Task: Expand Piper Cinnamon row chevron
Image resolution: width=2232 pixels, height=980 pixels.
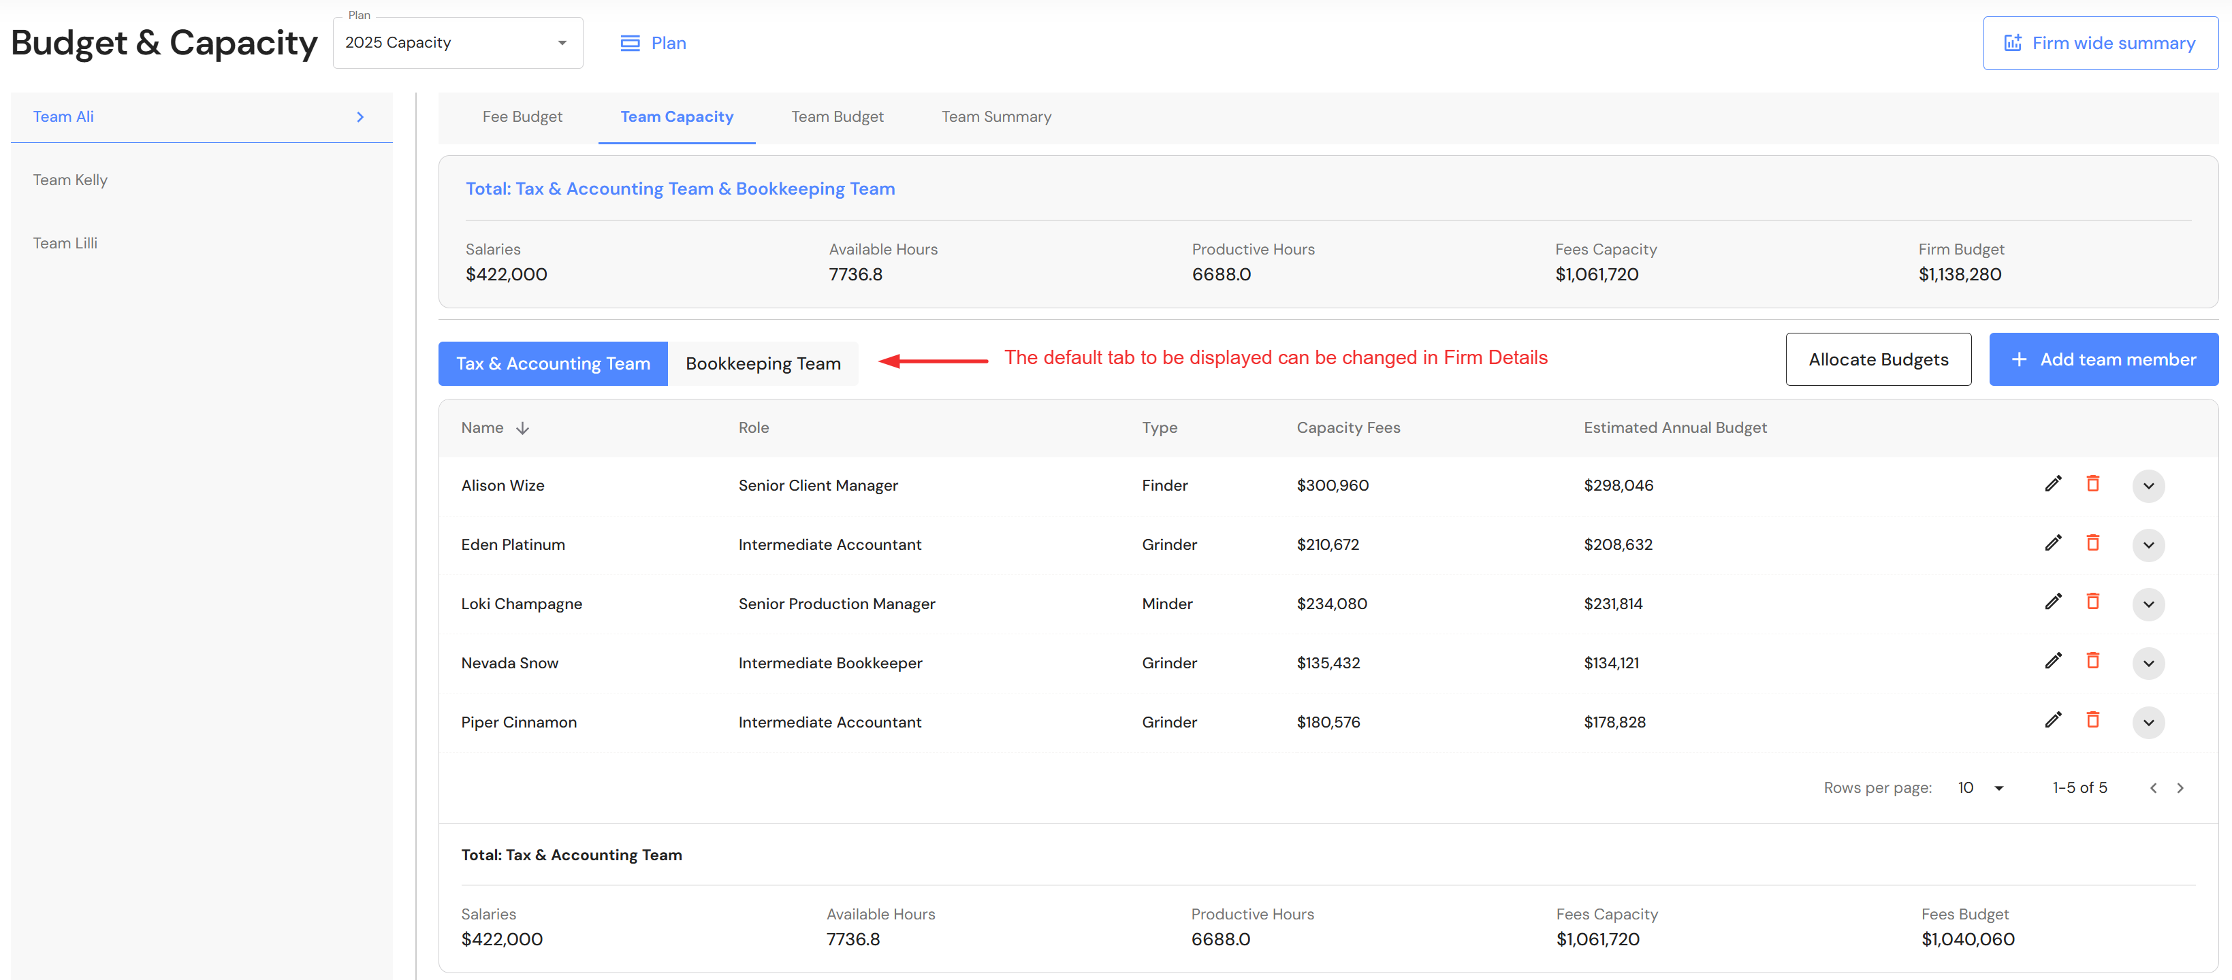Action: [x=2148, y=722]
